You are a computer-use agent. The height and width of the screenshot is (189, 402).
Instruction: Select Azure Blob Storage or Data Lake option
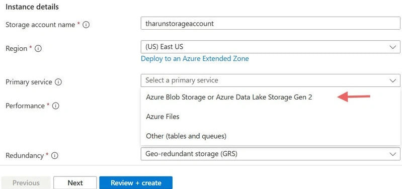point(271,98)
